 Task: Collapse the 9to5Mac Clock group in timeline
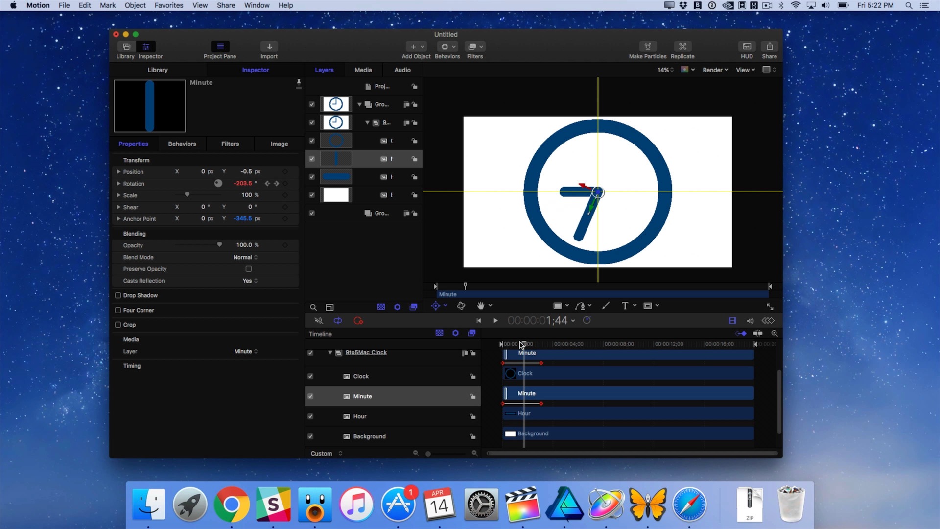tap(330, 353)
